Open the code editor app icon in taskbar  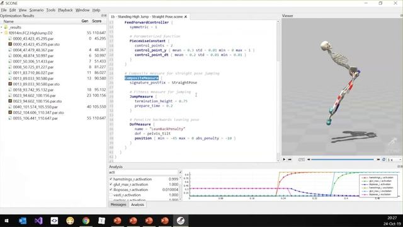pos(54,221)
